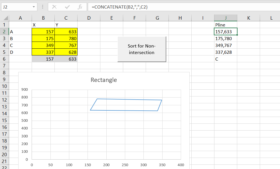Screen dimensions: 280x169
Task: Click cell J2 showing 157,633
Action: (226, 32)
